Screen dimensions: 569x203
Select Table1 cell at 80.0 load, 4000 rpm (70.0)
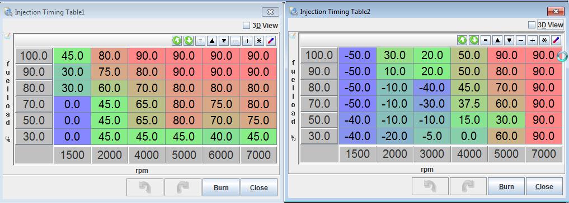(x=147, y=88)
